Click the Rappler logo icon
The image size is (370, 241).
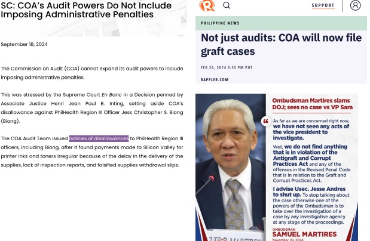(207, 5)
